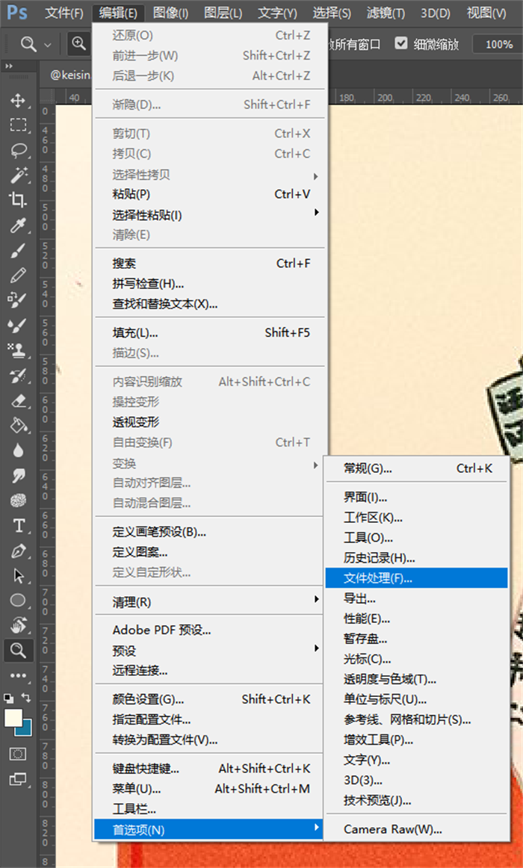This screenshot has width=523, height=868.
Task: Select the Pen tool
Action: click(18, 551)
